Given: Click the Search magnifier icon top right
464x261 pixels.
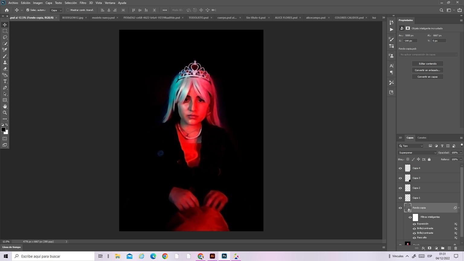Looking at the screenshot, I should point(441,10).
